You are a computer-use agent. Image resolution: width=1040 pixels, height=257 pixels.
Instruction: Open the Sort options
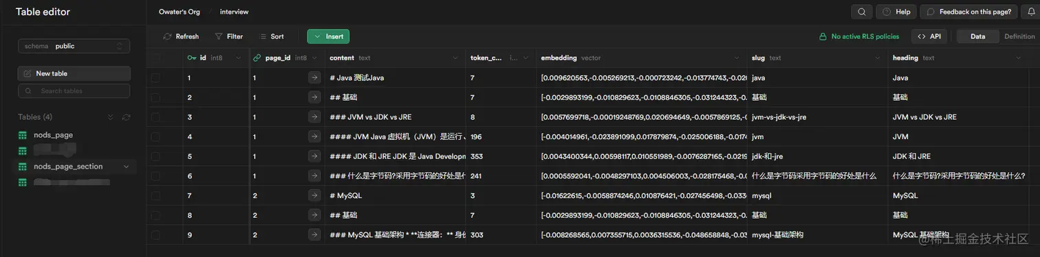click(272, 36)
